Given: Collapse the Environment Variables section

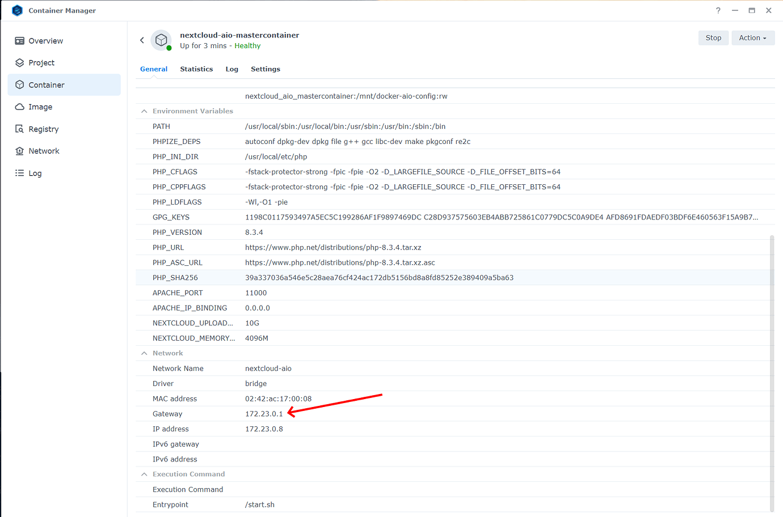Looking at the screenshot, I should pos(144,111).
